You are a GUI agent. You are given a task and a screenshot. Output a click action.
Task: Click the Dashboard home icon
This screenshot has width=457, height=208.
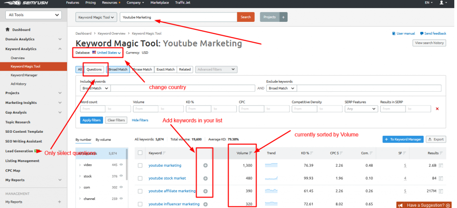tap(8, 30)
